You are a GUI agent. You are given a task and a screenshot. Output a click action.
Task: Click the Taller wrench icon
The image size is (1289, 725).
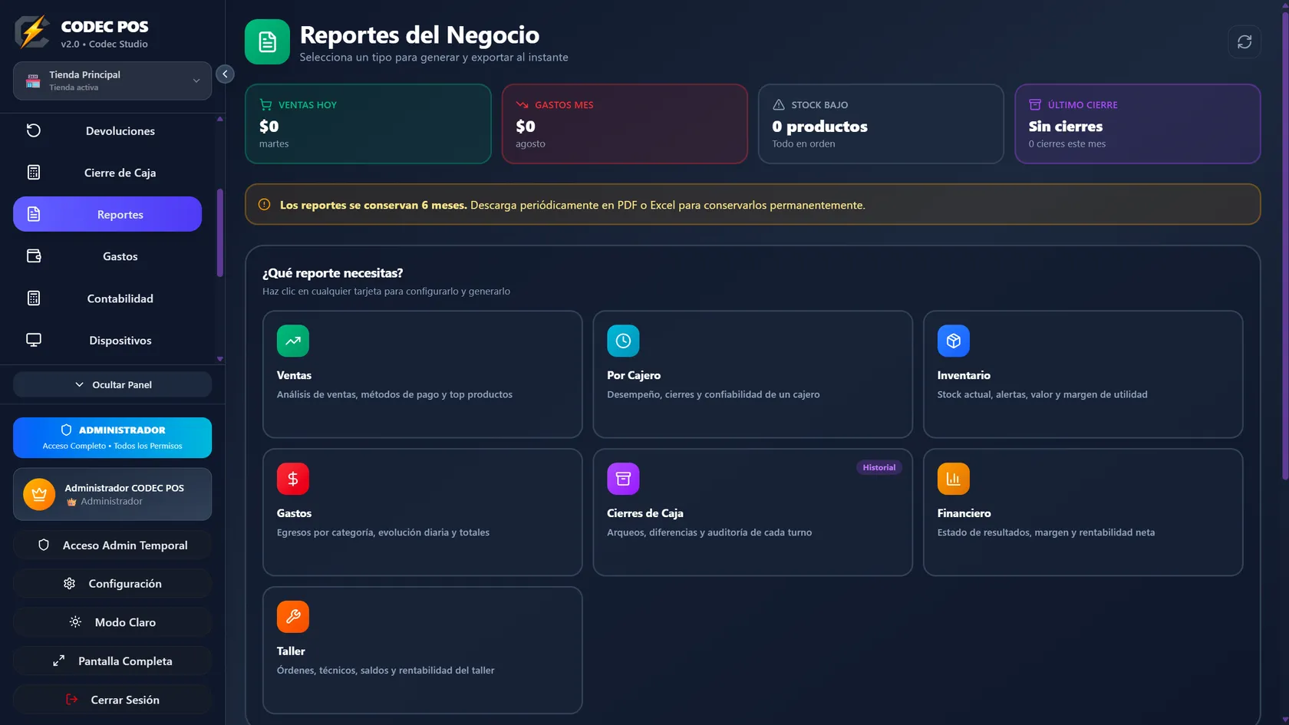click(x=293, y=617)
